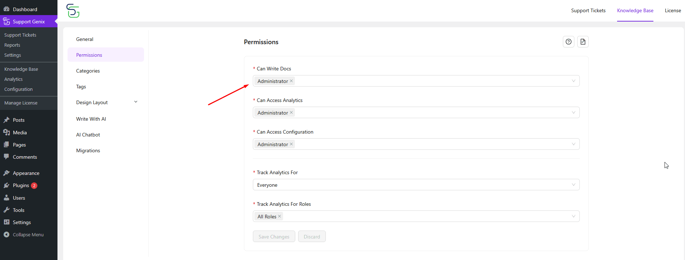The height and width of the screenshot is (260, 685).
Task: Click inside the Can Write Docs field
Action: [416, 81]
